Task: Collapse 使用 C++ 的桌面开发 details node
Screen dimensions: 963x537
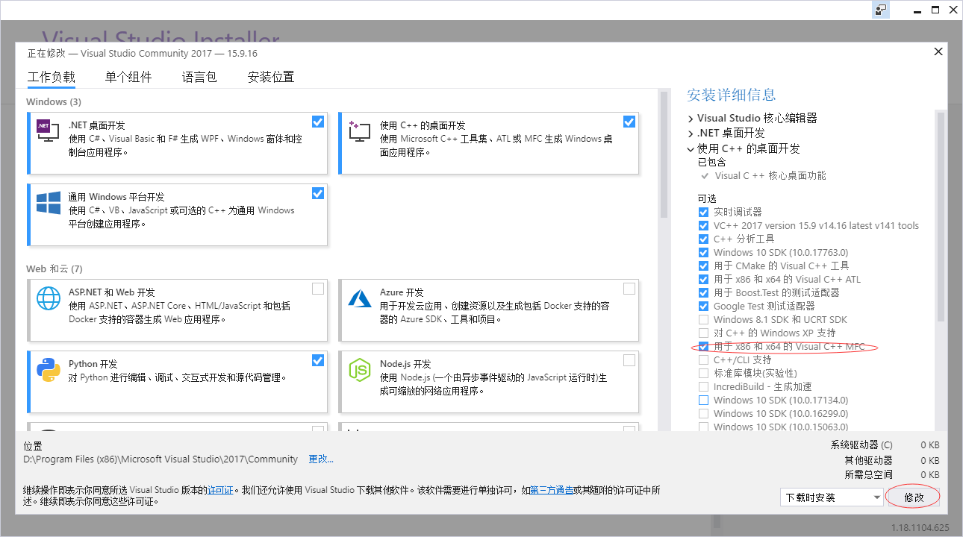Action: [x=691, y=149]
